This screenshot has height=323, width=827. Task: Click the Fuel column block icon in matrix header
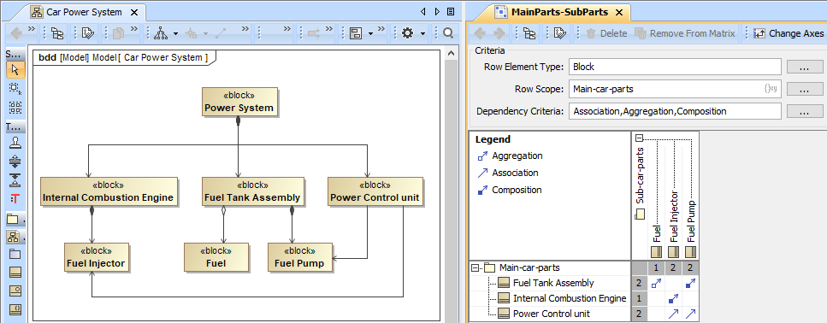coord(656,252)
